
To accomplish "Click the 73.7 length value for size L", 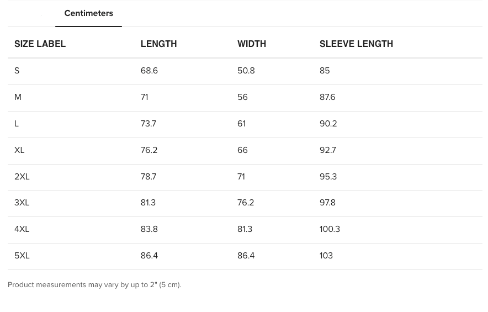I will click(x=148, y=124).
